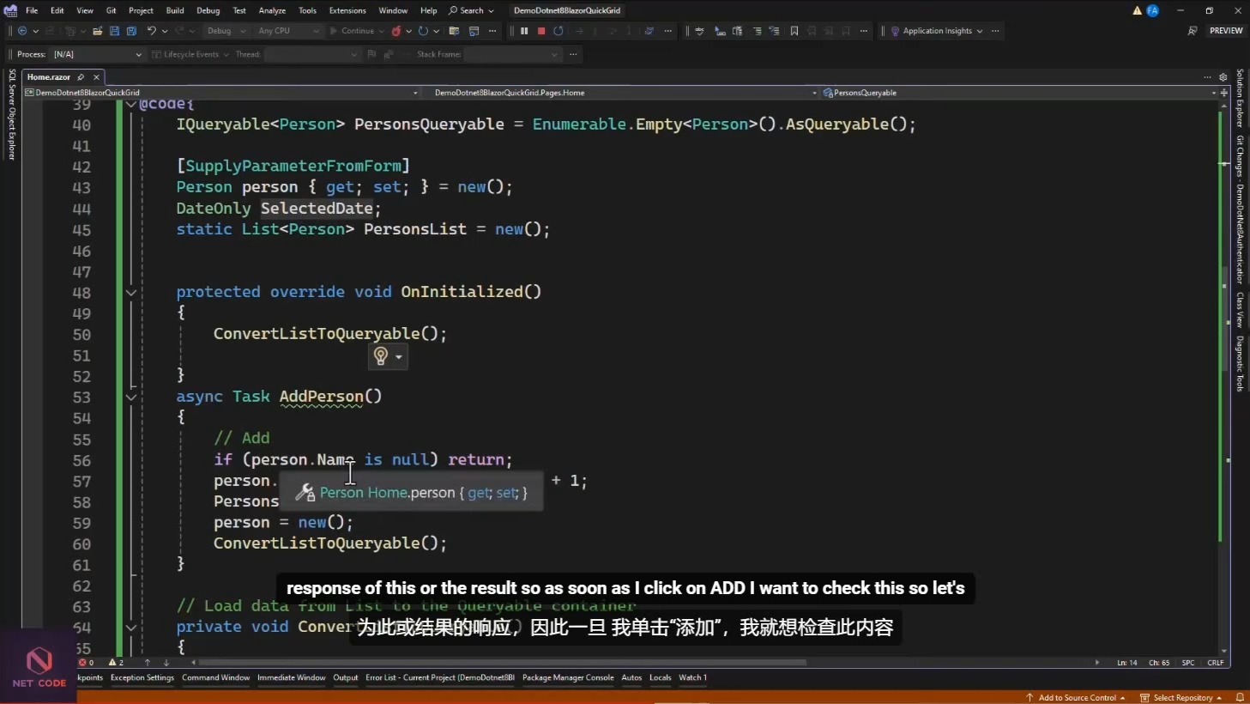The image size is (1250, 704).
Task: Open the Debug configuration dropdown
Action: tap(226, 31)
